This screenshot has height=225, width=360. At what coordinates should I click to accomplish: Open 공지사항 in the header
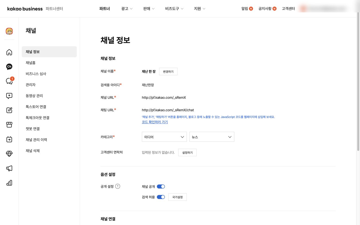tap(267, 9)
